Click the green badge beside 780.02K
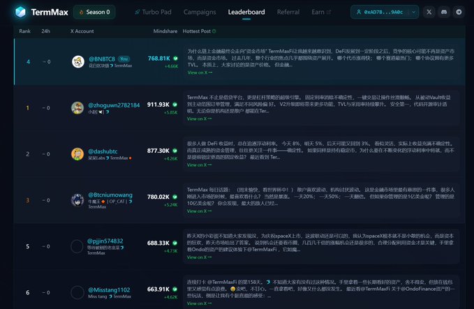The height and width of the screenshot is (309, 474). click(175, 197)
